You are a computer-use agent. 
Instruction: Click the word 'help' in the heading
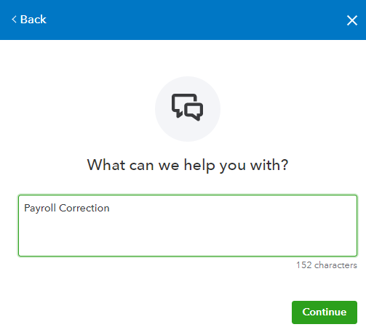coord(199,166)
